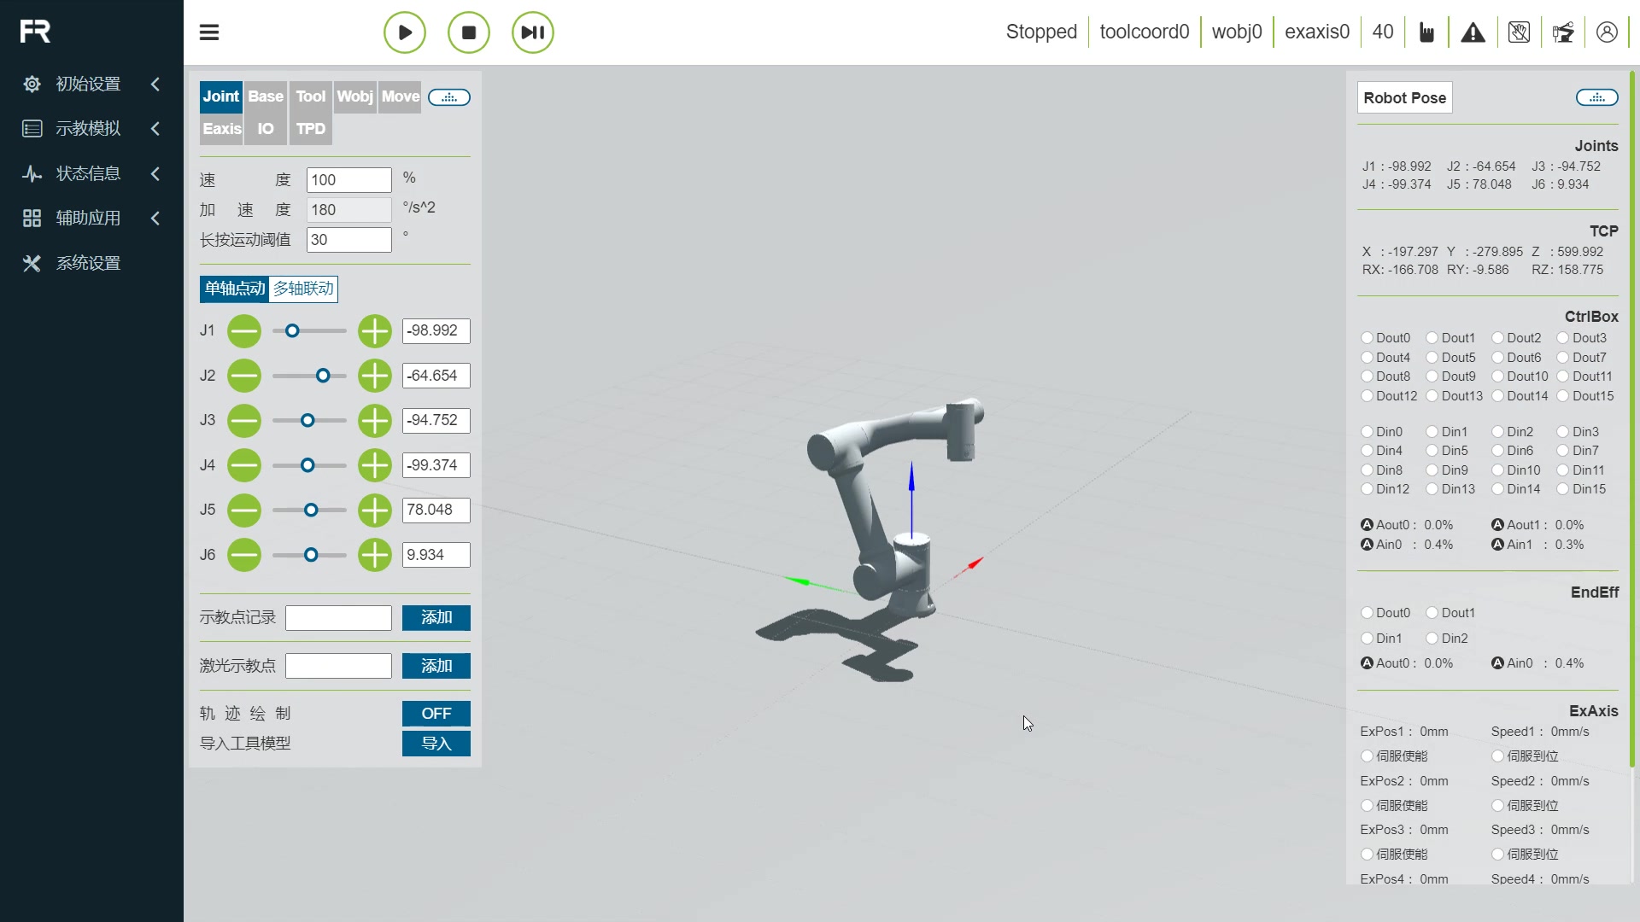Open the 系统设置 system settings menu

coord(88,262)
